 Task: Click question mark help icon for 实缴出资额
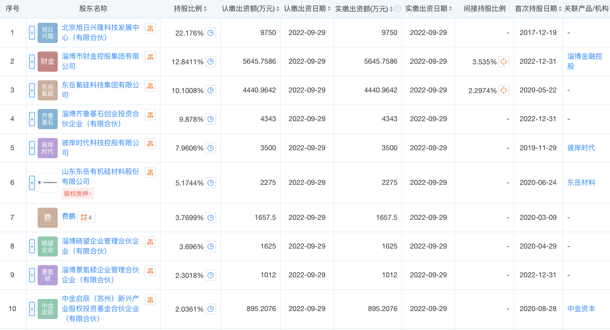coord(398,9)
